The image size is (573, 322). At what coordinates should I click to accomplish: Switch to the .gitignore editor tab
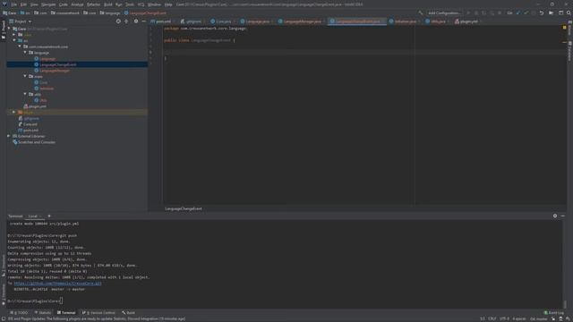pyautogui.click(x=191, y=21)
